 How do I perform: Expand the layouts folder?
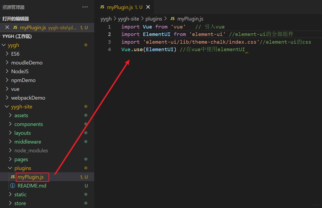pyautogui.click(x=10, y=133)
